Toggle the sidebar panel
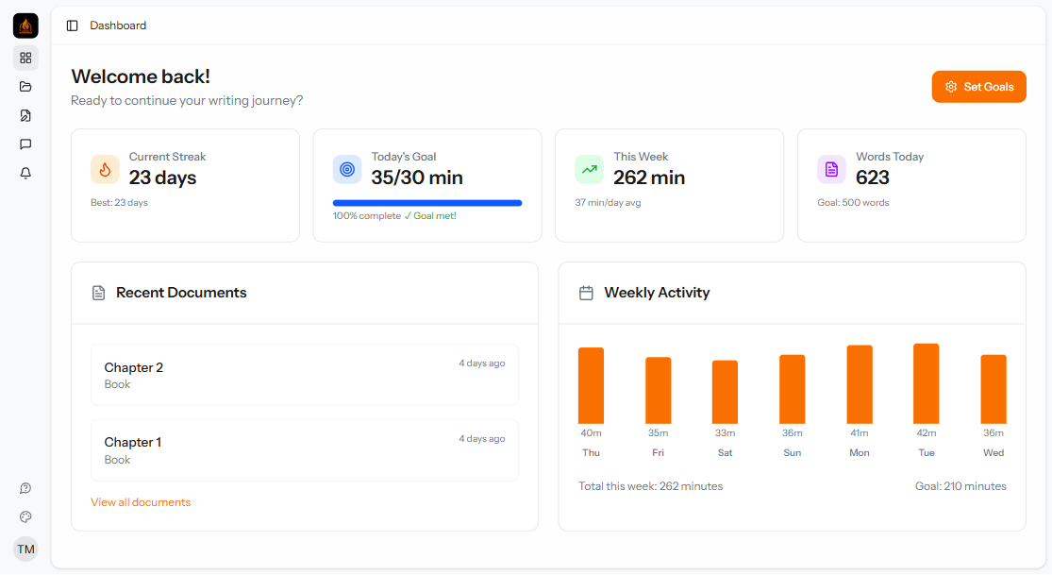This screenshot has height=575, width=1052. [x=73, y=25]
